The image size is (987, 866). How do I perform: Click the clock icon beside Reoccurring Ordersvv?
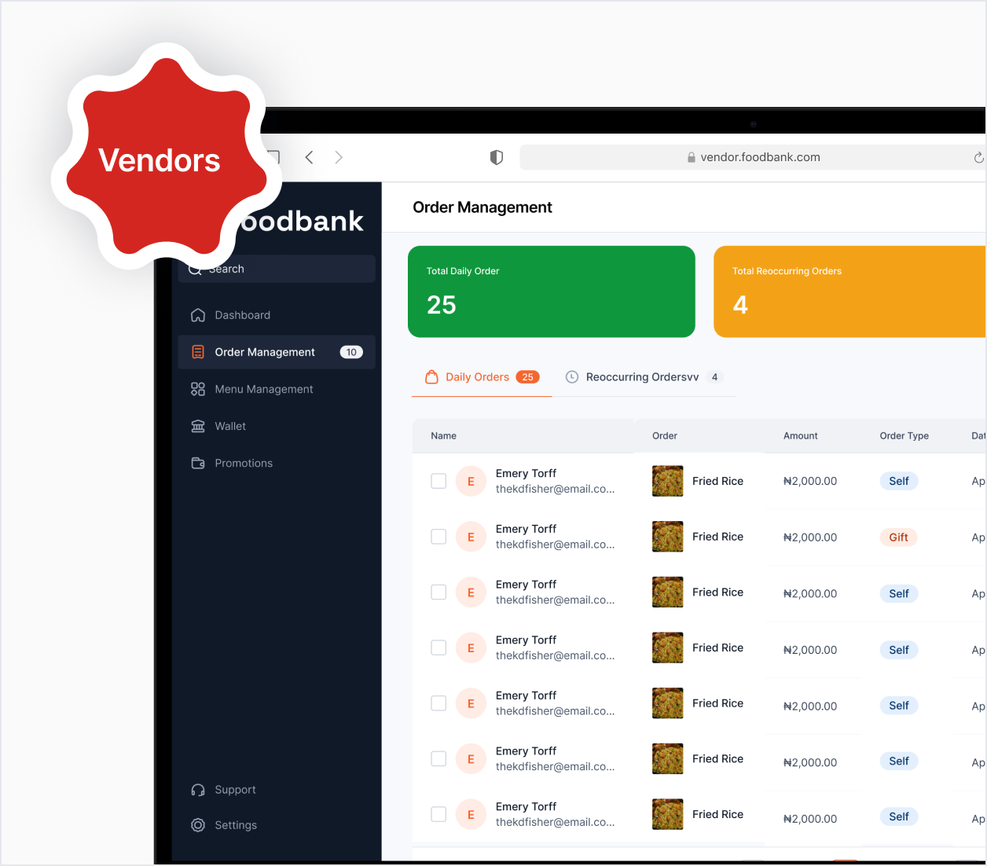573,376
